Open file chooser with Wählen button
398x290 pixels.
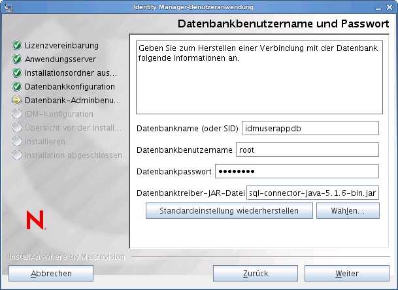(x=348, y=211)
